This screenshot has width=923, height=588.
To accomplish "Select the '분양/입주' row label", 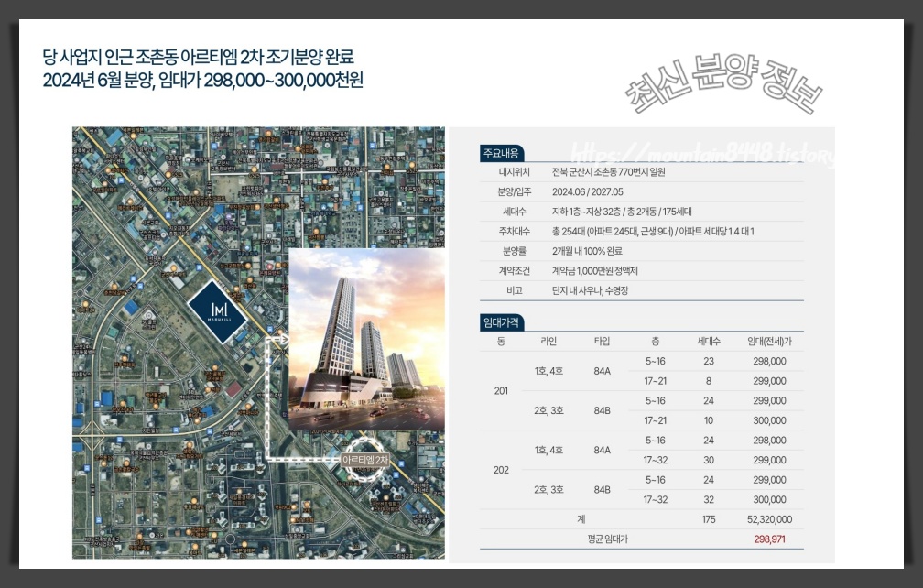I will point(514,192).
